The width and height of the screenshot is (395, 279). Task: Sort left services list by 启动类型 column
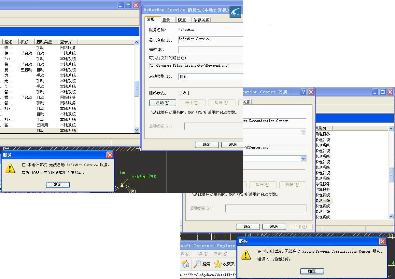47,42
